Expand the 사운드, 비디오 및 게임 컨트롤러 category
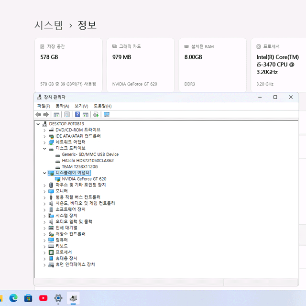 [x=44, y=204]
